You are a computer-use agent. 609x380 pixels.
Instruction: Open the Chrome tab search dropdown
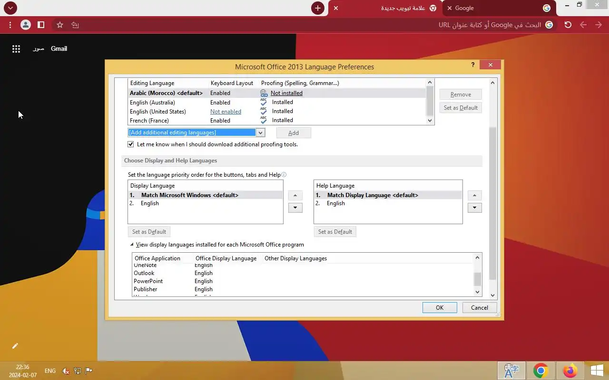coord(10,8)
